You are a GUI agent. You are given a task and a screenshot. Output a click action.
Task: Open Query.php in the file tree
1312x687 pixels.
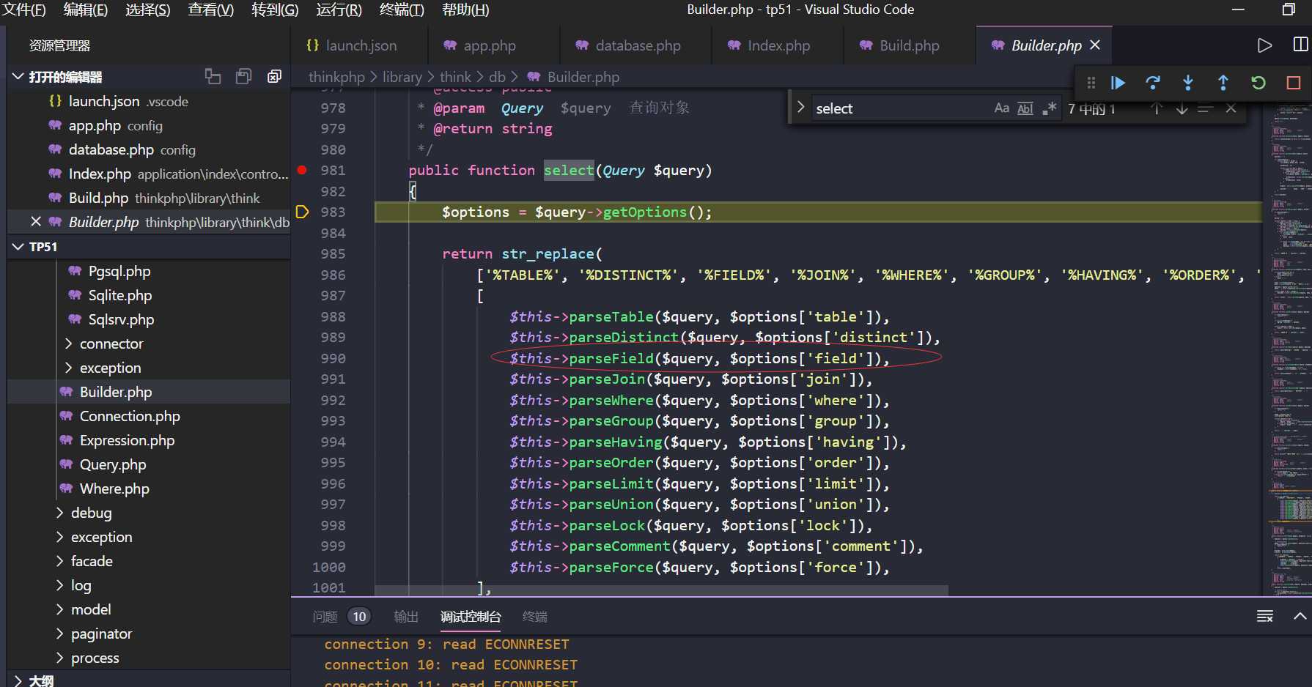(113, 464)
